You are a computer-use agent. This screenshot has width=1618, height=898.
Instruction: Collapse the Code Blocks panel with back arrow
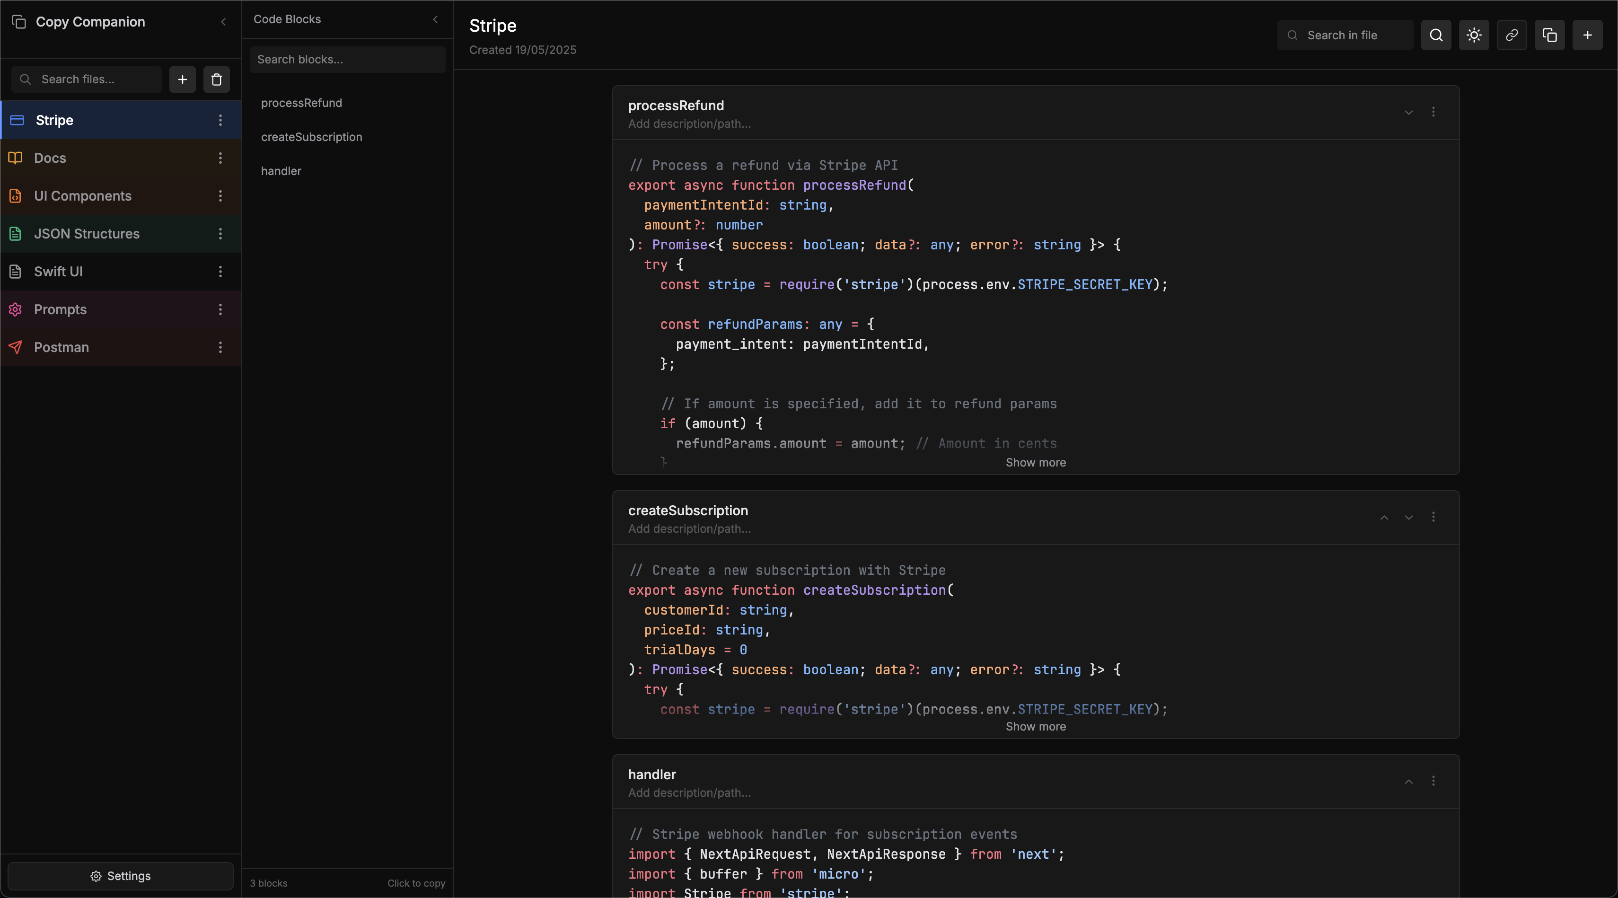tap(436, 19)
